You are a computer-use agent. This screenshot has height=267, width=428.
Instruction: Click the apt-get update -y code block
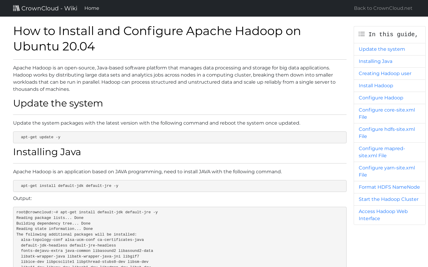point(180,137)
